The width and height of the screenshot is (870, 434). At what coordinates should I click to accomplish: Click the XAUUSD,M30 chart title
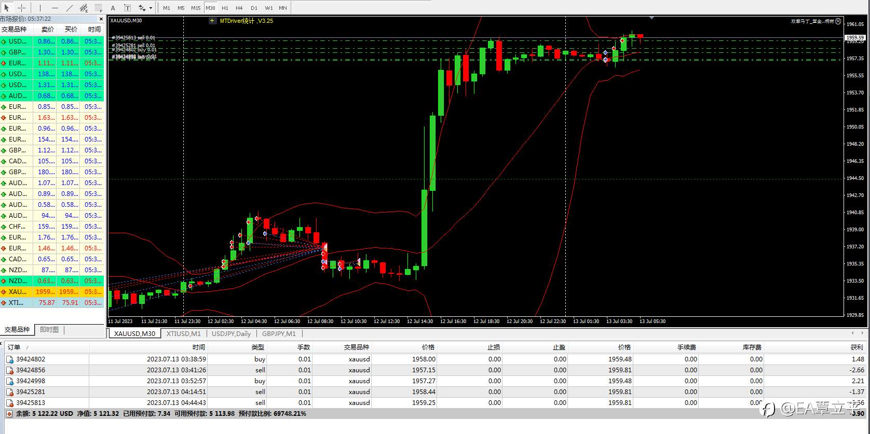[126, 21]
